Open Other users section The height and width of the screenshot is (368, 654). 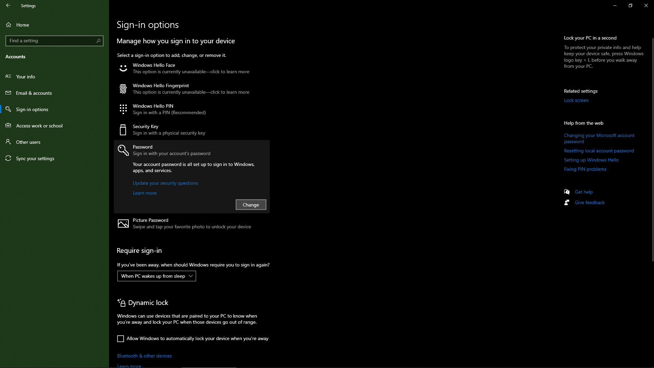point(54,142)
